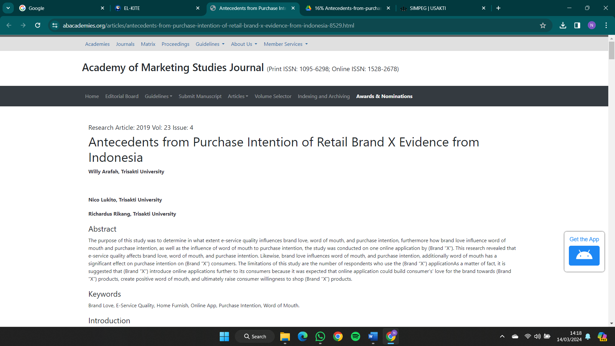Toggle the browser side panel icon
Viewport: 615px width, 346px height.
tap(577, 25)
